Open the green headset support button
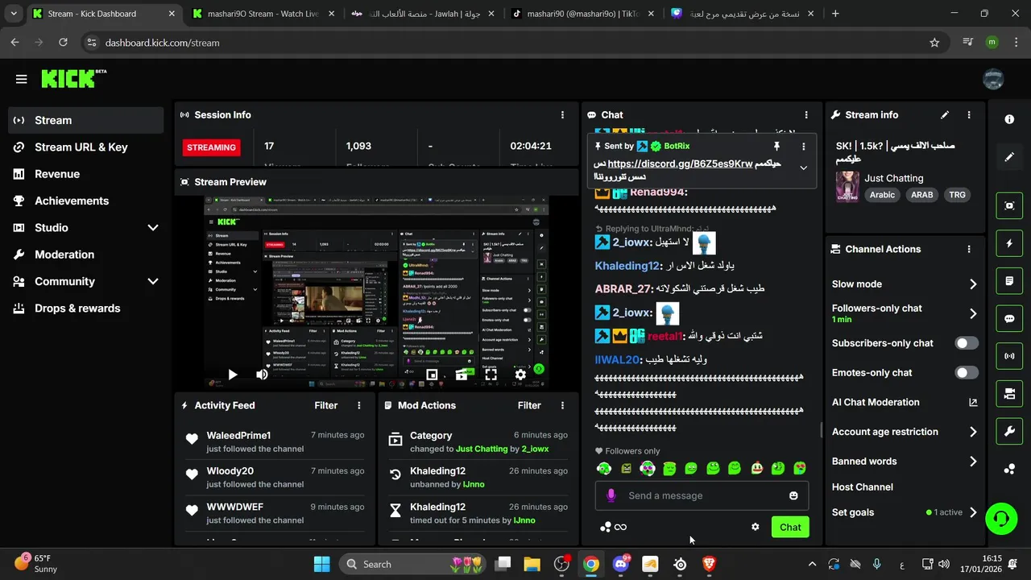Viewport: 1031px width, 580px height. coord(1001,518)
